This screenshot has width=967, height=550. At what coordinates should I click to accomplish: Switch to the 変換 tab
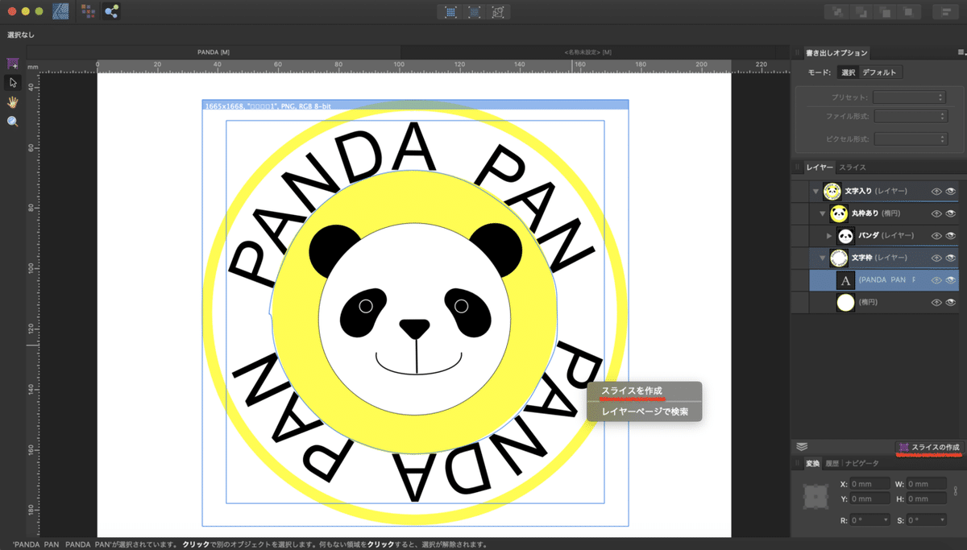(811, 463)
